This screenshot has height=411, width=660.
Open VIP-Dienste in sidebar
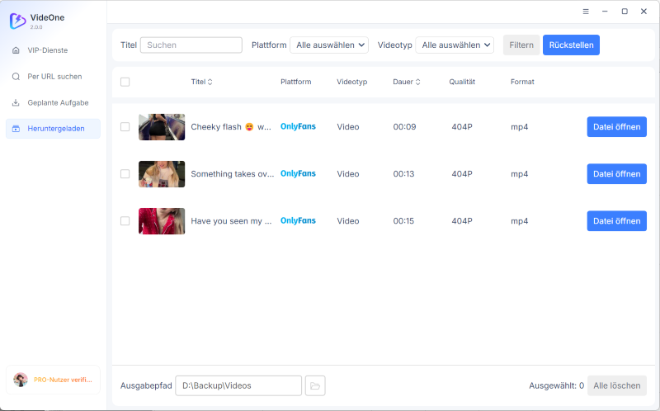tap(53, 50)
